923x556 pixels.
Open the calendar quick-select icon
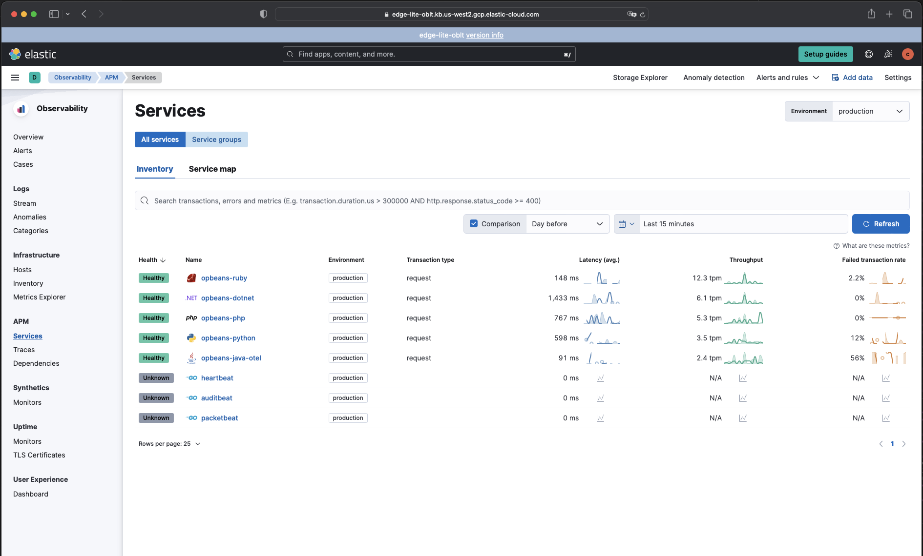point(627,224)
